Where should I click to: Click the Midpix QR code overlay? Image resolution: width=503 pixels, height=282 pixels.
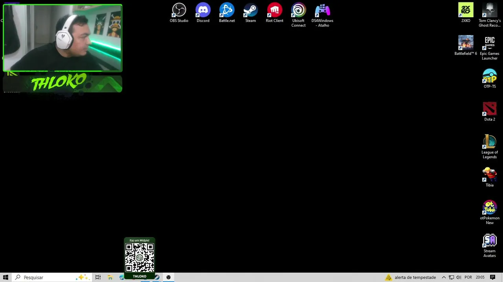[x=140, y=258]
